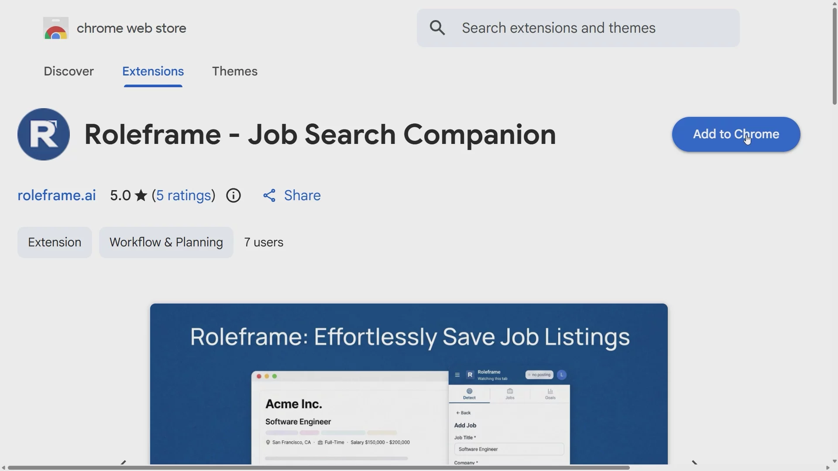
Task: Open the roleframe.ai developer link
Action: [57, 196]
